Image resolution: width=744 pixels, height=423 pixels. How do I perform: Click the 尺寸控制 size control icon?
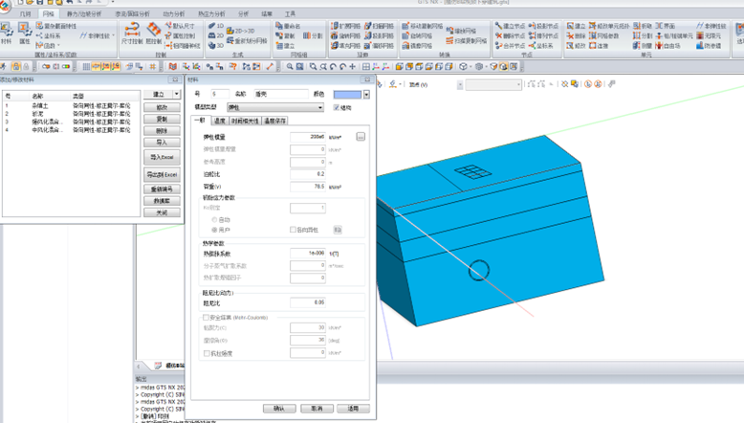[132, 33]
